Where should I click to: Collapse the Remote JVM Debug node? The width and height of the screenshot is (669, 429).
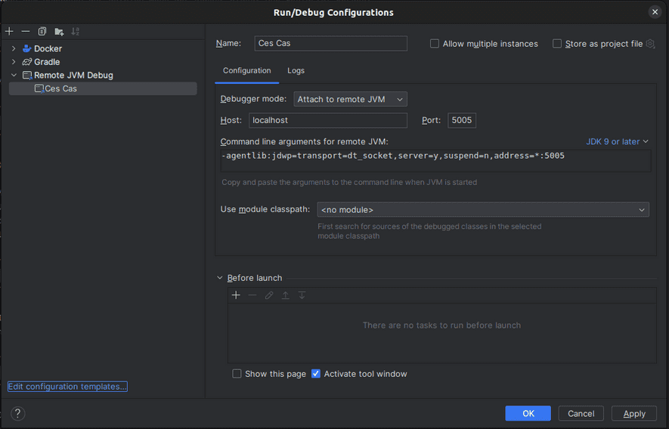pyautogui.click(x=14, y=75)
